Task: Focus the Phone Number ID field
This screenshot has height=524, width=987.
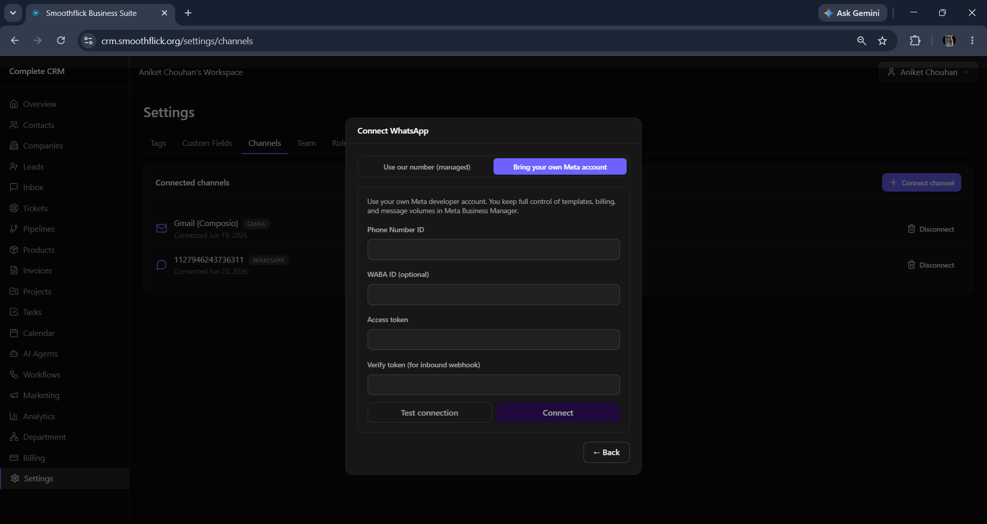Action: click(493, 249)
